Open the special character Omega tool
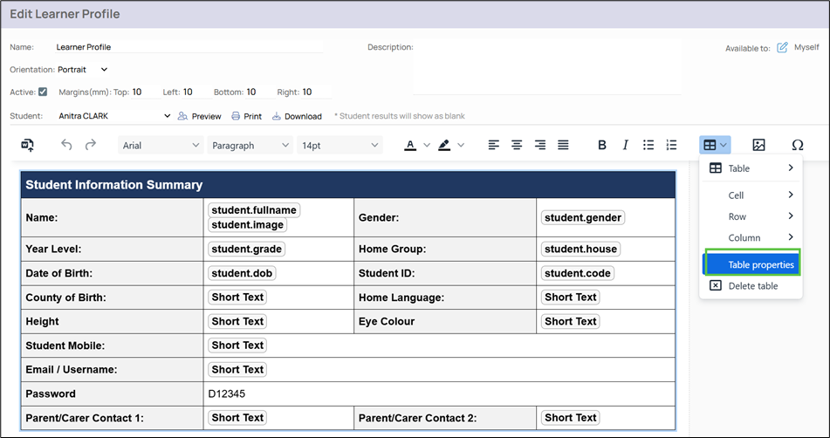Image resolution: width=830 pixels, height=438 pixels. [x=797, y=145]
